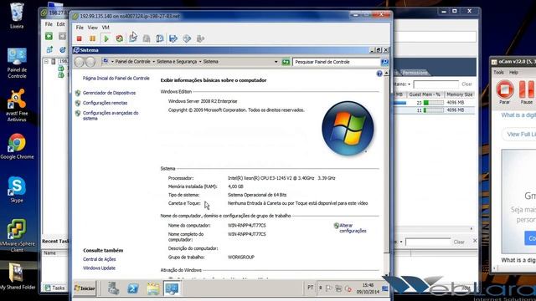Click the Pesquisar Painel de Controle search field
Screen dimensions: 536x301
(x=337, y=62)
